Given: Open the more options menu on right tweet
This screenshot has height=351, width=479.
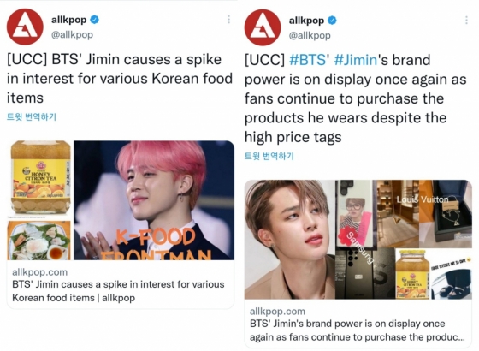Looking at the screenshot, I should point(466,21).
